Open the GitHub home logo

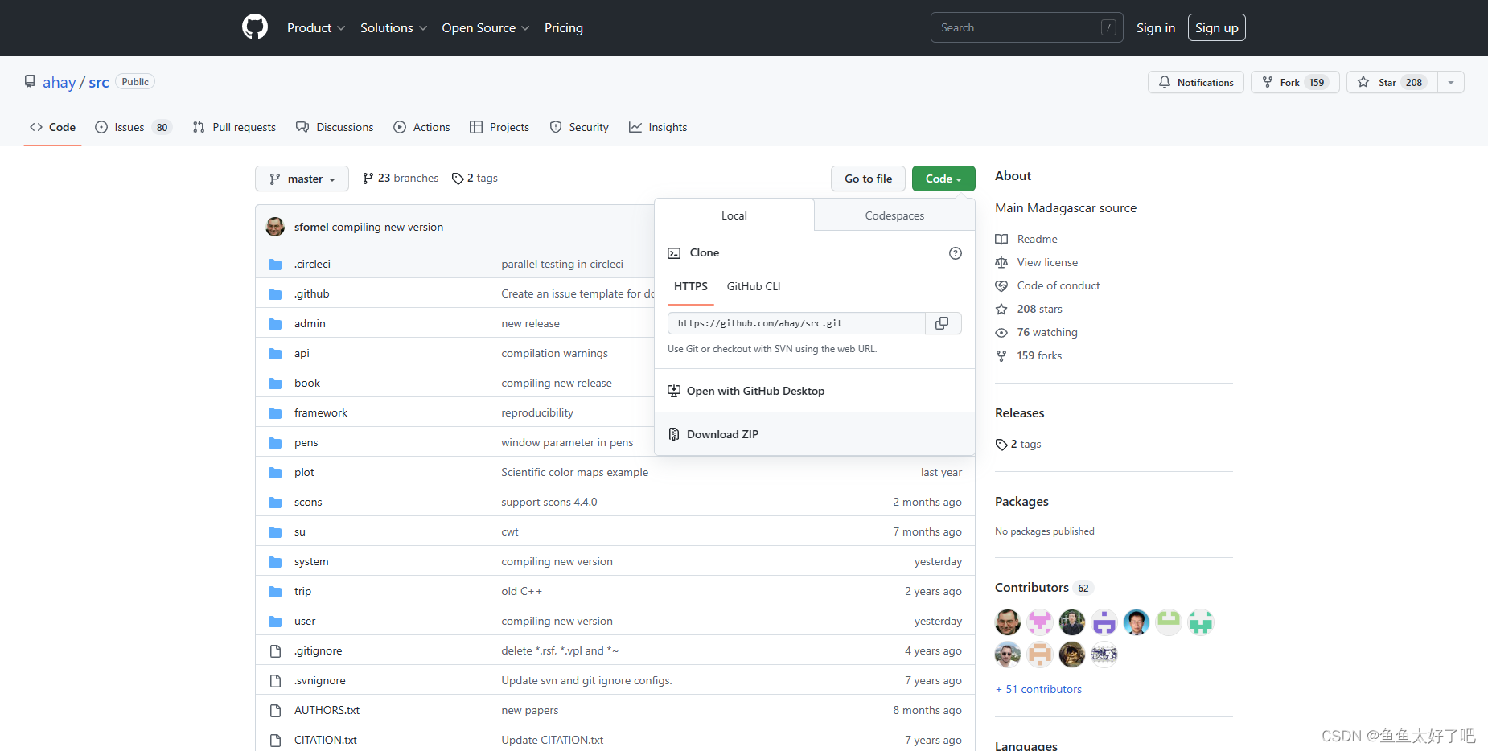pos(255,27)
